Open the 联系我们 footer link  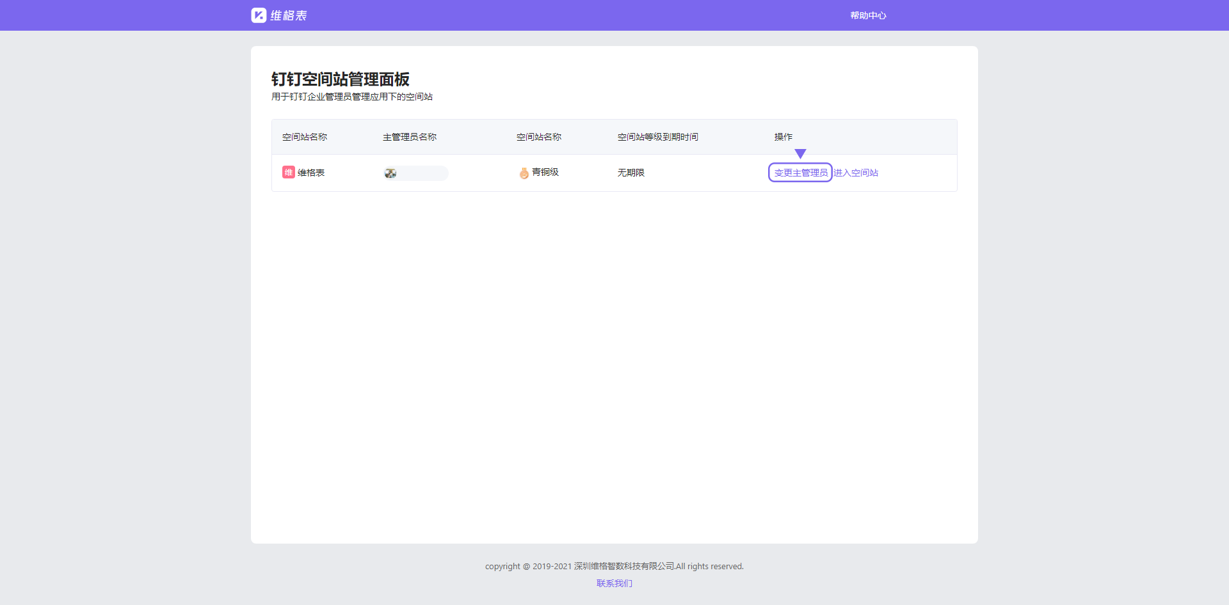click(x=614, y=583)
